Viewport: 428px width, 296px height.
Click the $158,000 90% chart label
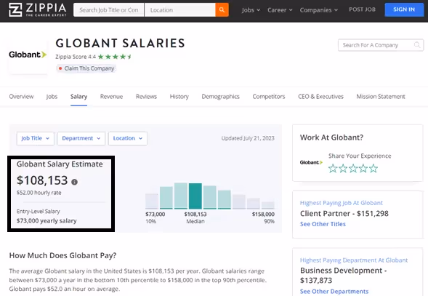[x=263, y=217]
